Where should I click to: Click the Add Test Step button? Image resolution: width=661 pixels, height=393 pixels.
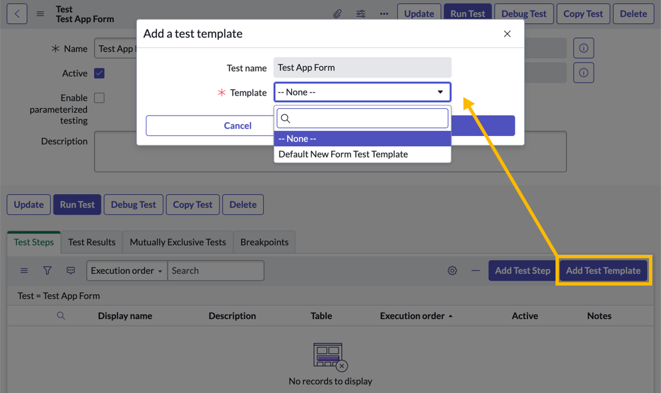point(521,270)
